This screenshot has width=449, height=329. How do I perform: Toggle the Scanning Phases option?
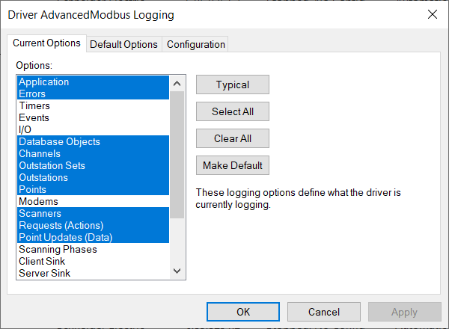58,250
